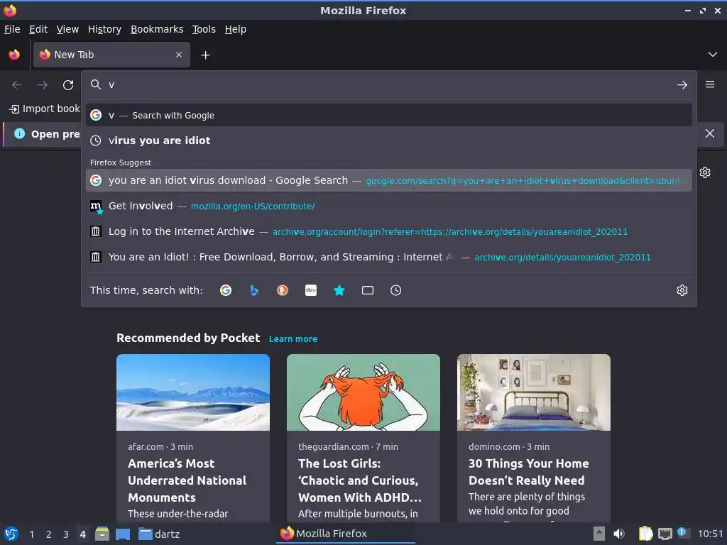Click the taskbar show desktop icon
Viewport: 727px width, 545px height.
click(122, 534)
